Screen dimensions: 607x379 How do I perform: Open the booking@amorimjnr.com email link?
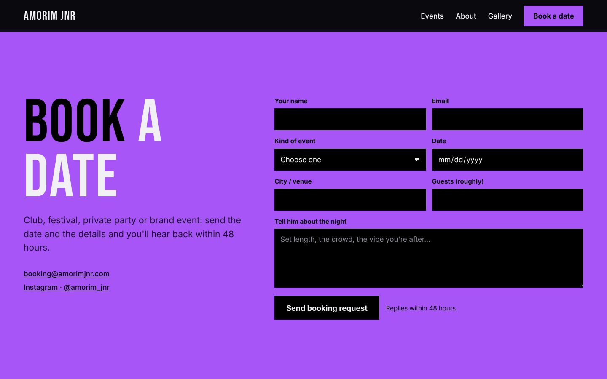tap(67, 274)
